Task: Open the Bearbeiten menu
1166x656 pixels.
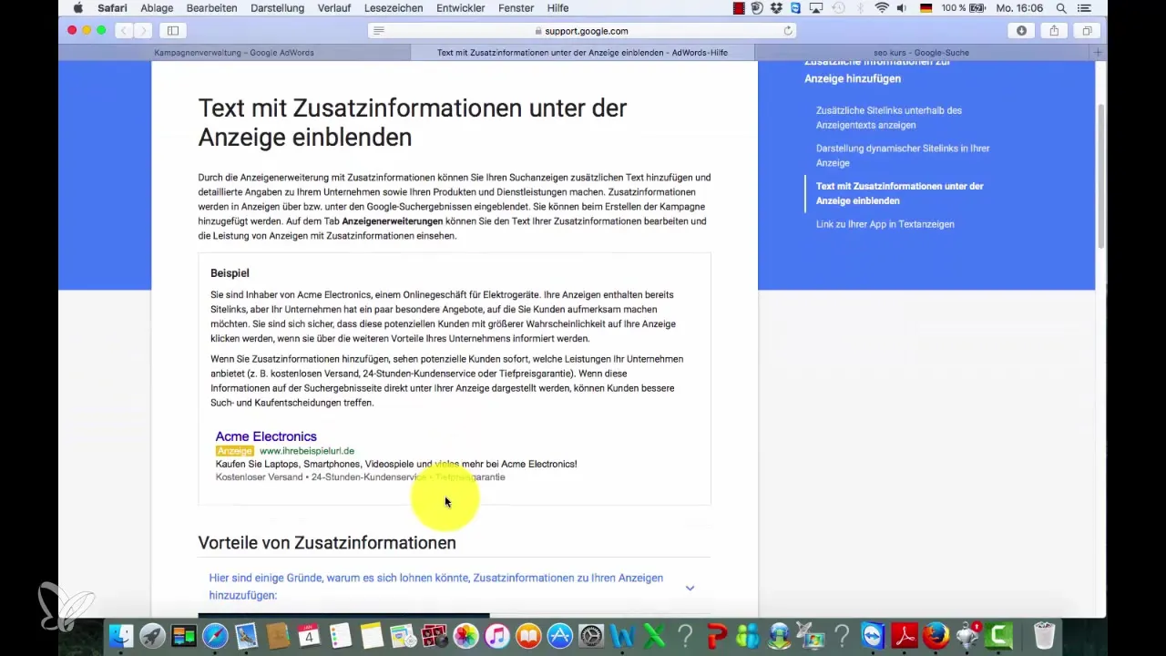Action: [211, 8]
